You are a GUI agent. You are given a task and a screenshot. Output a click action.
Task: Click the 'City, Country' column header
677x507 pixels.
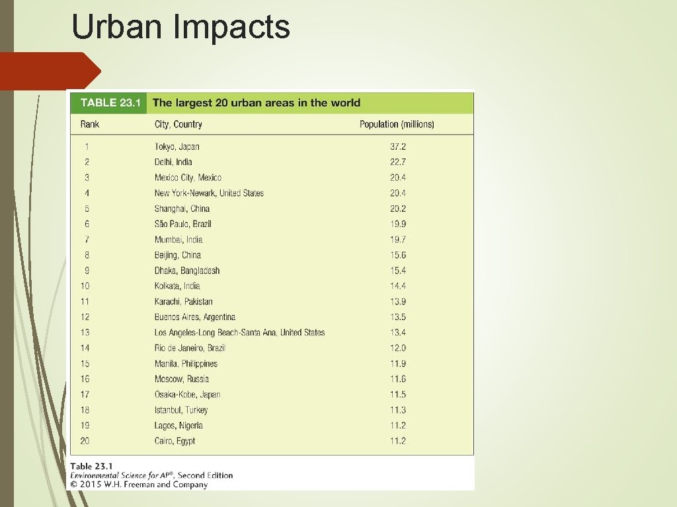click(x=179, y=124)
